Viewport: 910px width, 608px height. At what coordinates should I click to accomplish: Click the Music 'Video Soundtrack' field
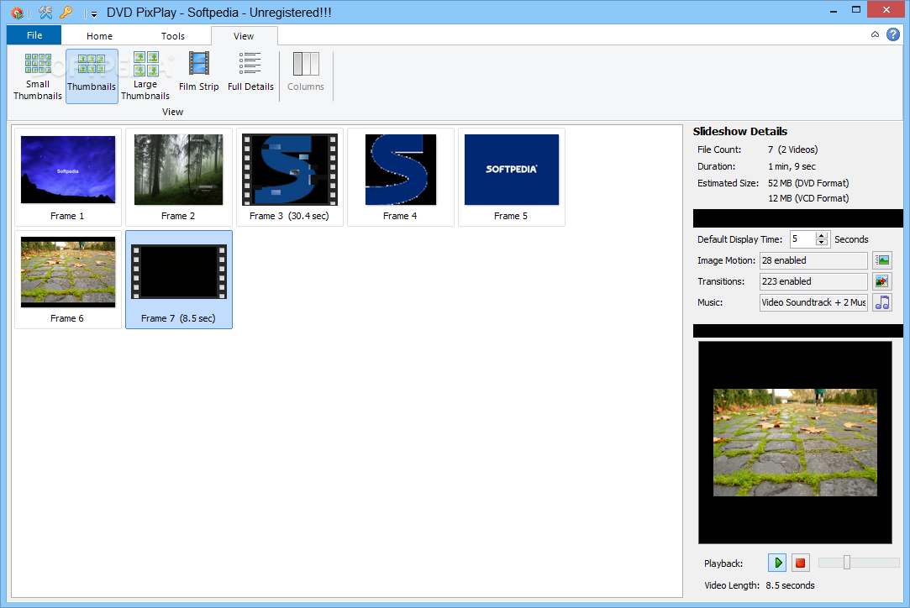813,302
